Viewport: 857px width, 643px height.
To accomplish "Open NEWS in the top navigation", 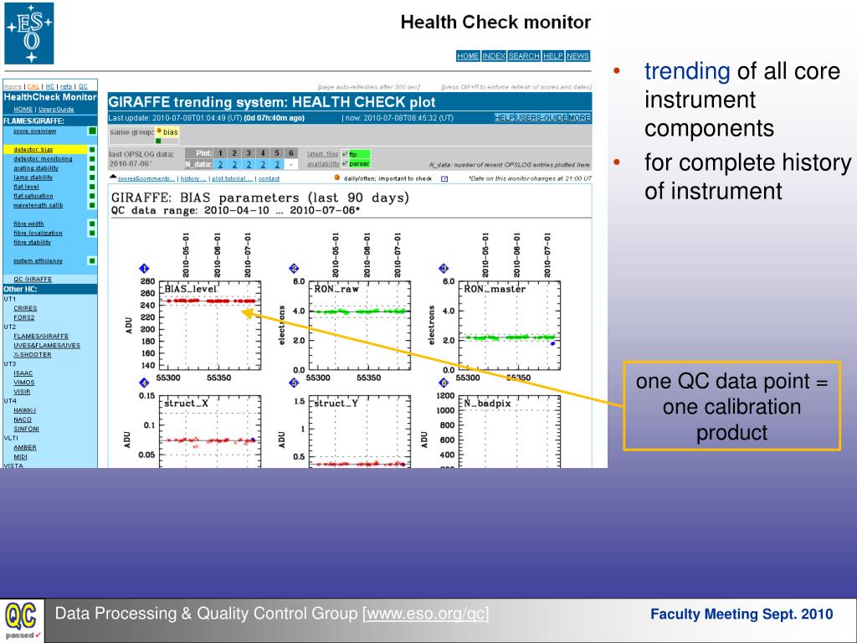I will (577, 56).
